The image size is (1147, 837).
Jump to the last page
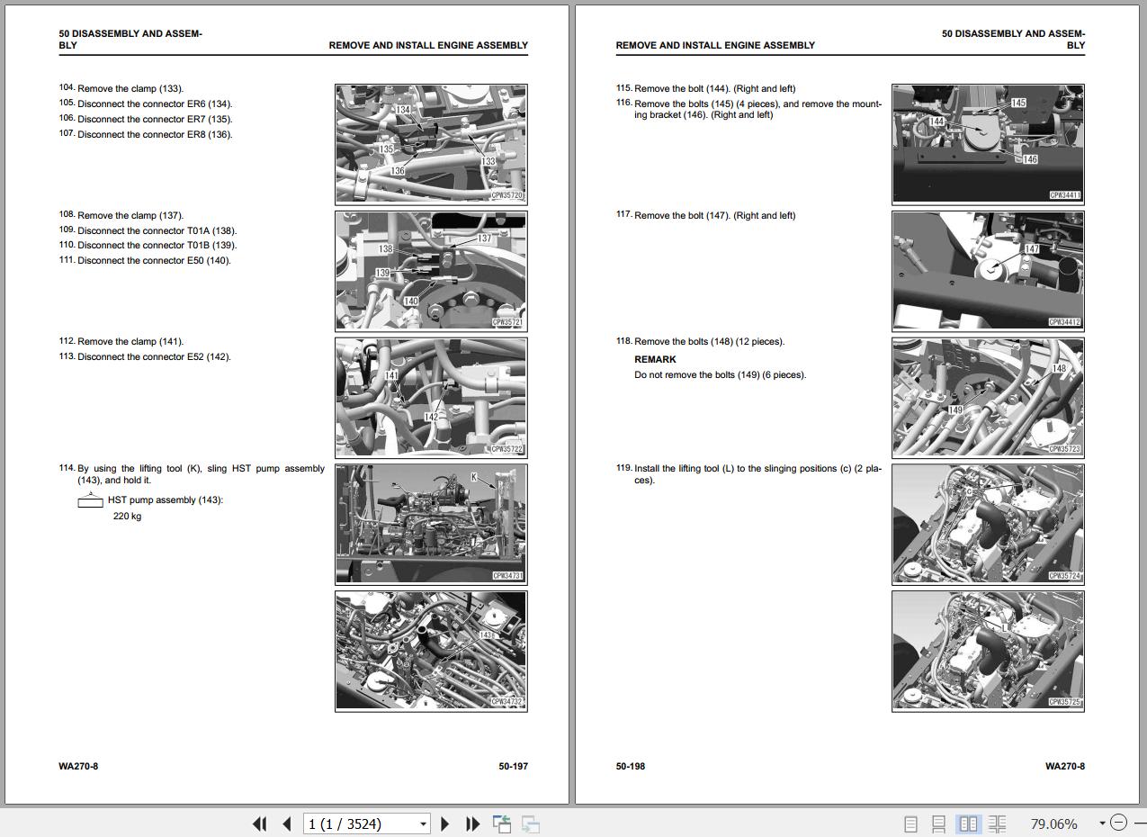pos(472,823)
